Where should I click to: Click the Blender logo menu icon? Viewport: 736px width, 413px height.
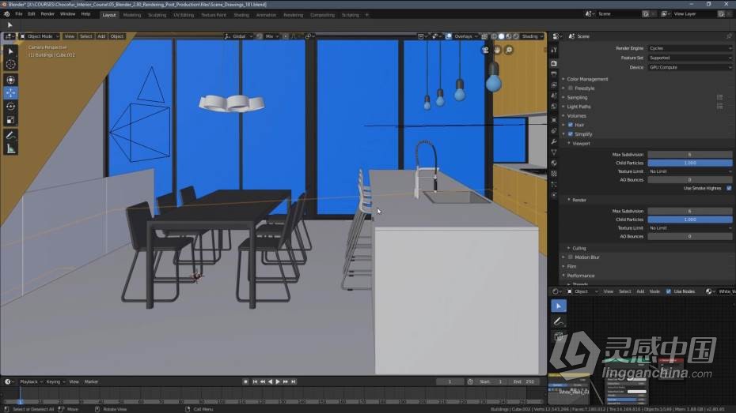[6, 14]
